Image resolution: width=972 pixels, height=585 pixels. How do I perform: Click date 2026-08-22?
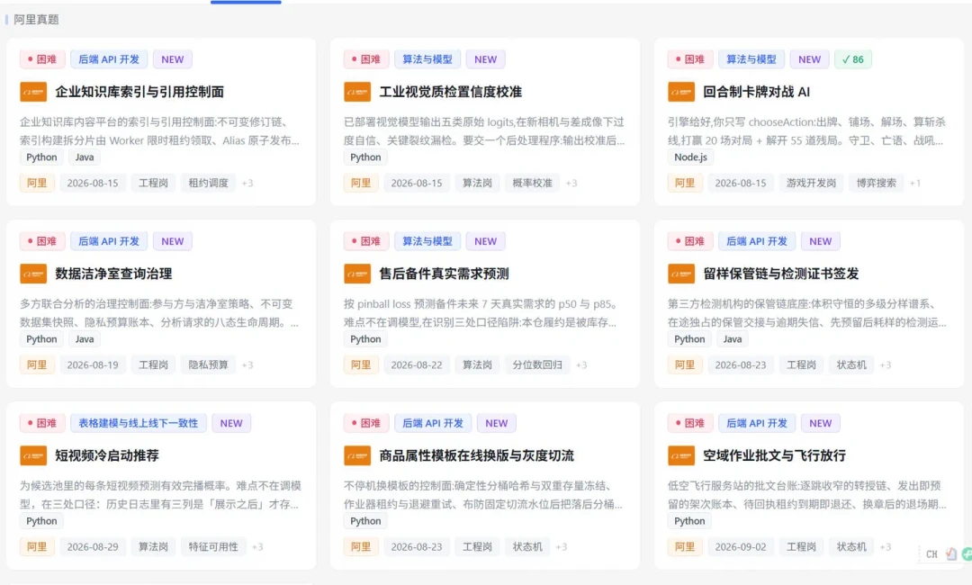point(417,365)
